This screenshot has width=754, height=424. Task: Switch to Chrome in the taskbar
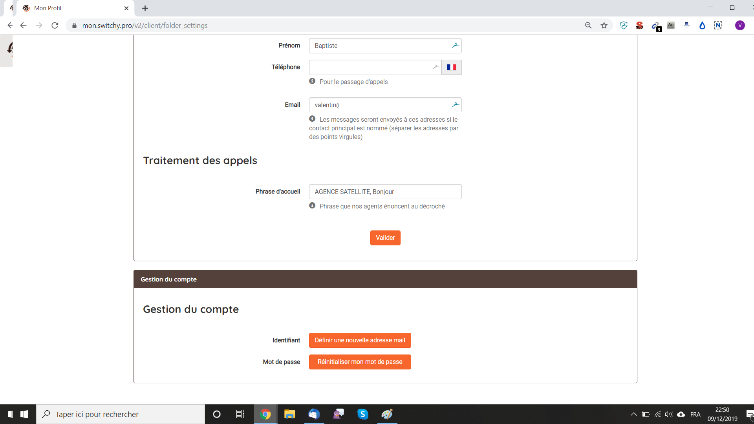coord(265,414)
